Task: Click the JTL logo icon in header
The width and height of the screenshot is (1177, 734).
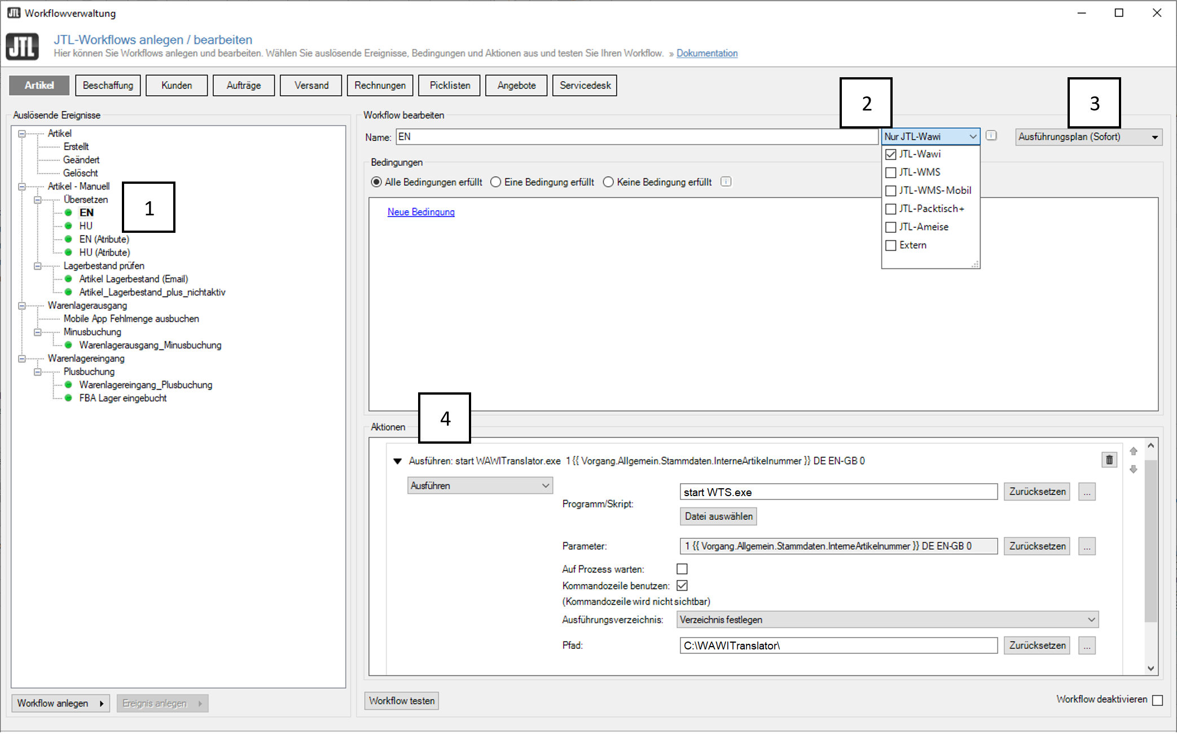Action: point(23,46)
